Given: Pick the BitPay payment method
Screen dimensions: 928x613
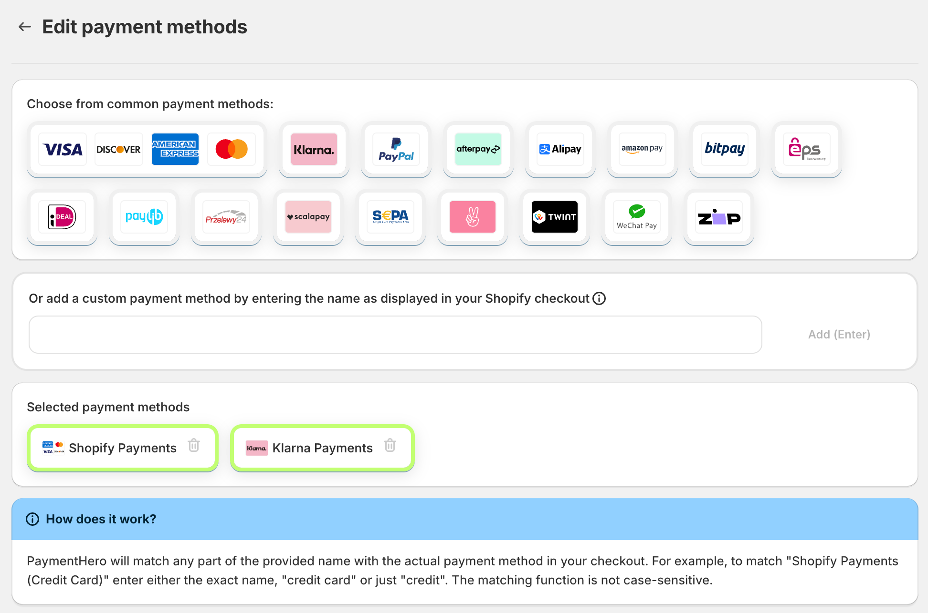Looking at the screenshot, I should pyautogui.click(x=725, y=149).
